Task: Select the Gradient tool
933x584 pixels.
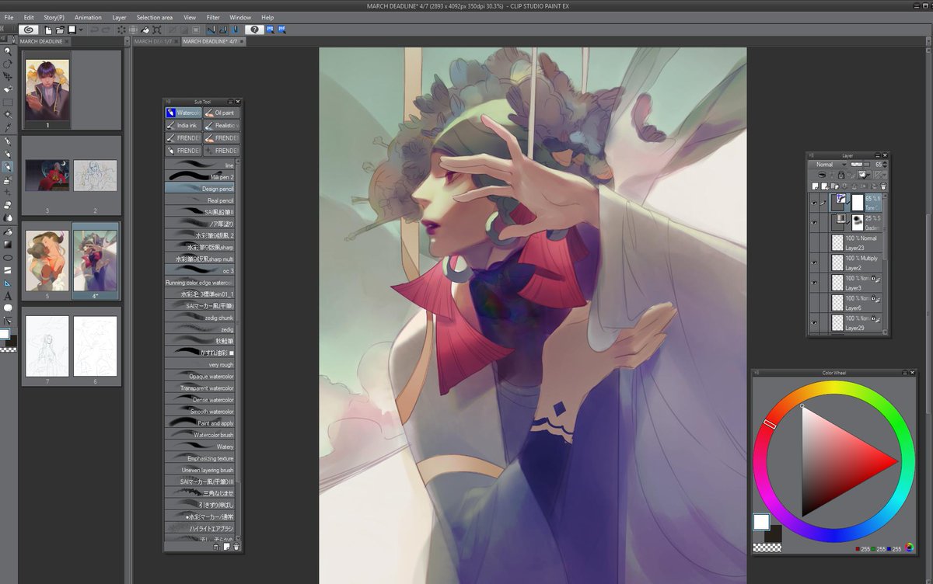Action: pos(8,245)
